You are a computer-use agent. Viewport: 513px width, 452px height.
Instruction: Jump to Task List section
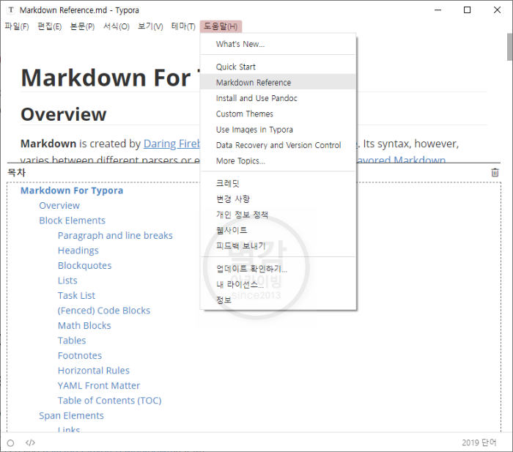click(76, 296)
